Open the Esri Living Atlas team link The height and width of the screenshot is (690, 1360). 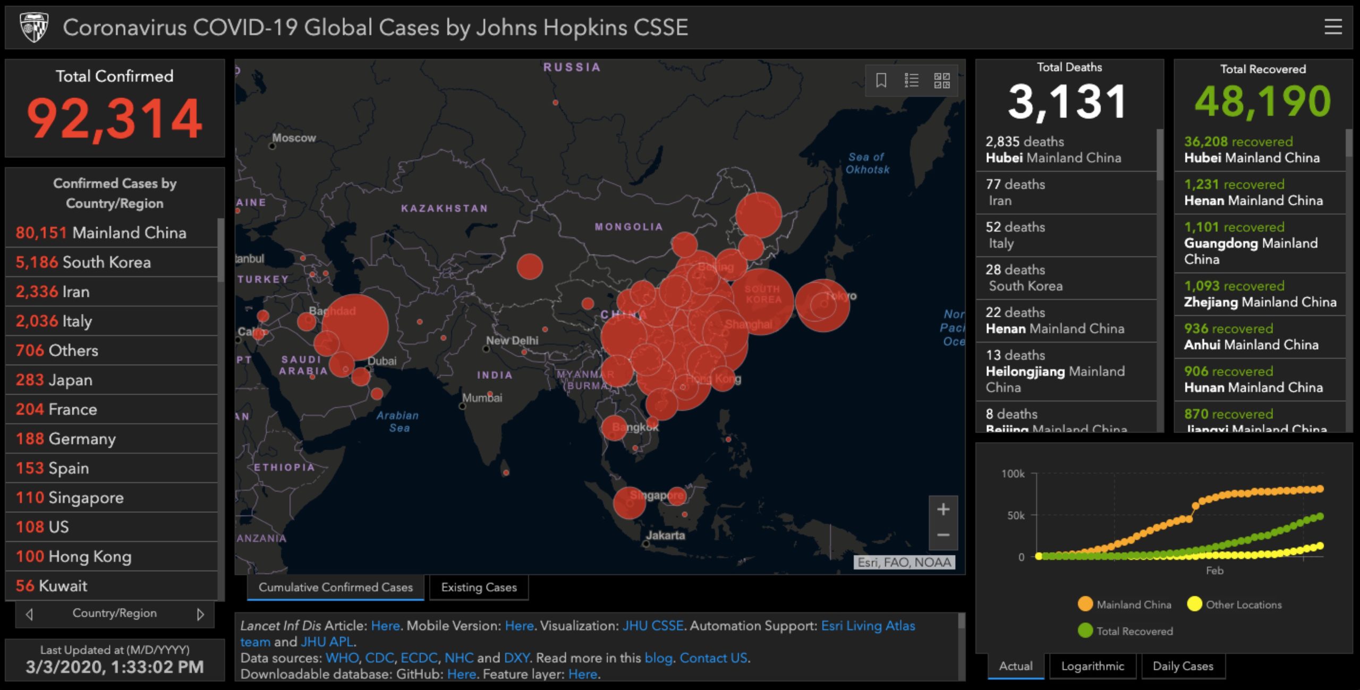click(x=868, y=626)
